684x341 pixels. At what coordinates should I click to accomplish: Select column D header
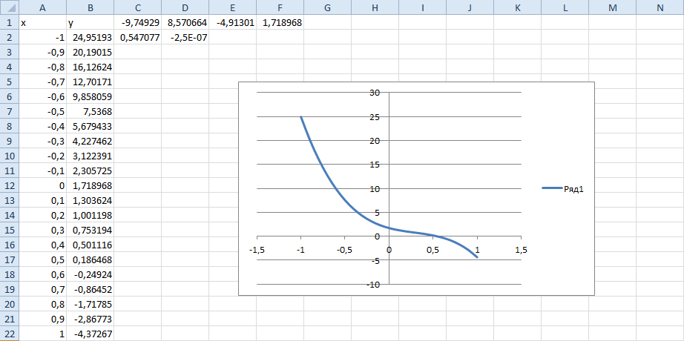185,7
